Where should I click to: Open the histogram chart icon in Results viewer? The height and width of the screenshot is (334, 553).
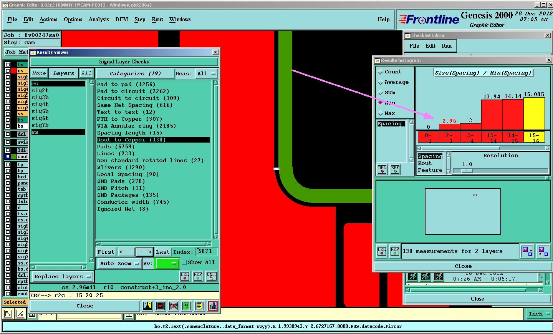pyautogui.click(x=213, y=306)
